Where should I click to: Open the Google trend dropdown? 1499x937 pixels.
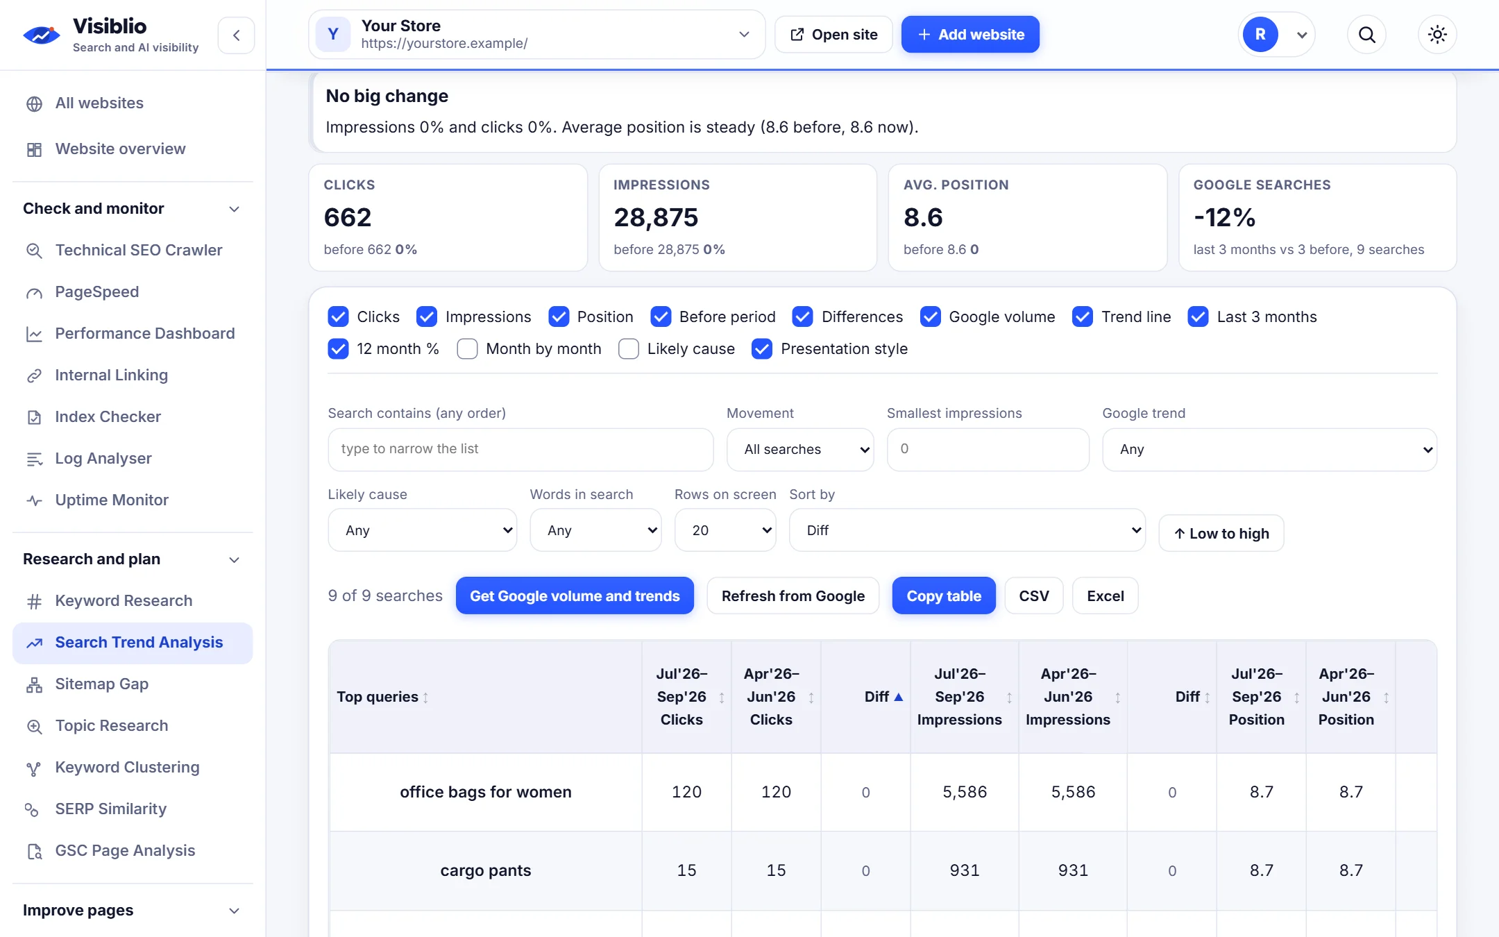(1269, 450)
